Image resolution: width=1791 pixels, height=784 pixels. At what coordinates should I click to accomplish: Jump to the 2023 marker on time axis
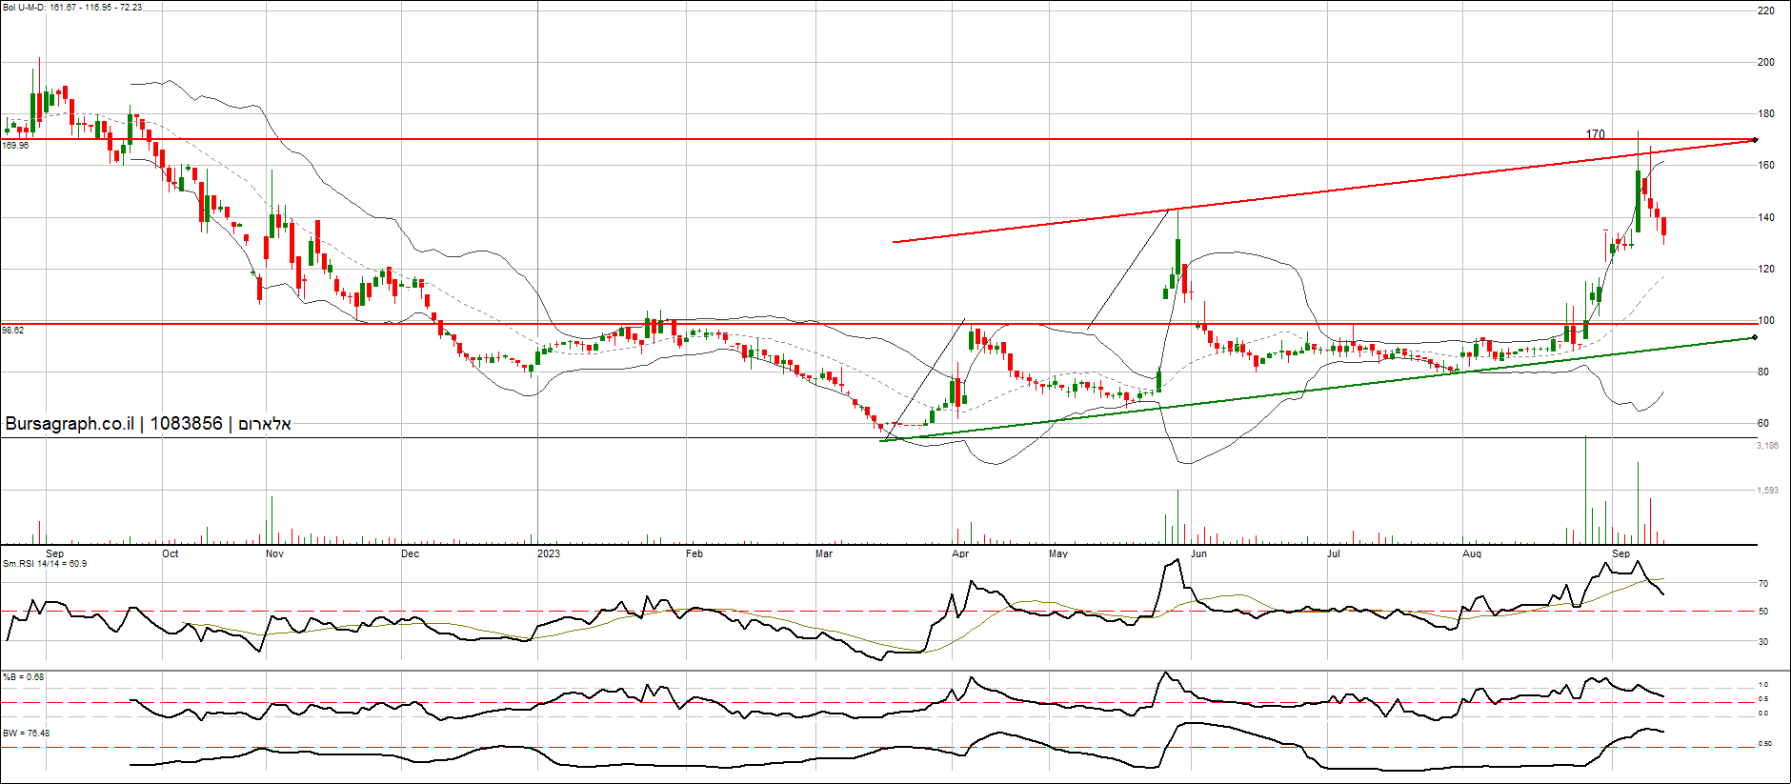click(549, 553)
